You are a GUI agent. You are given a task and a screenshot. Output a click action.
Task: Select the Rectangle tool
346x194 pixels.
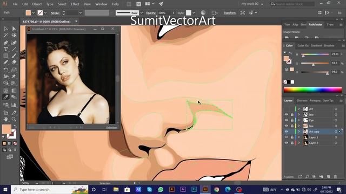[x=6, y=56]
